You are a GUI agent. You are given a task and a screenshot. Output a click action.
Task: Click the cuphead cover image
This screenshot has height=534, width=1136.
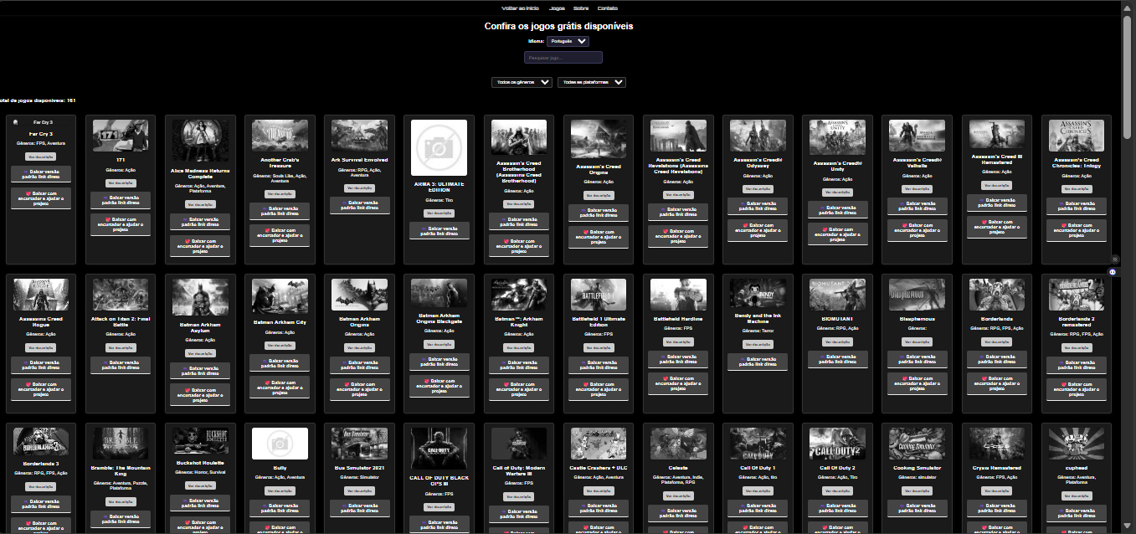1077,443
